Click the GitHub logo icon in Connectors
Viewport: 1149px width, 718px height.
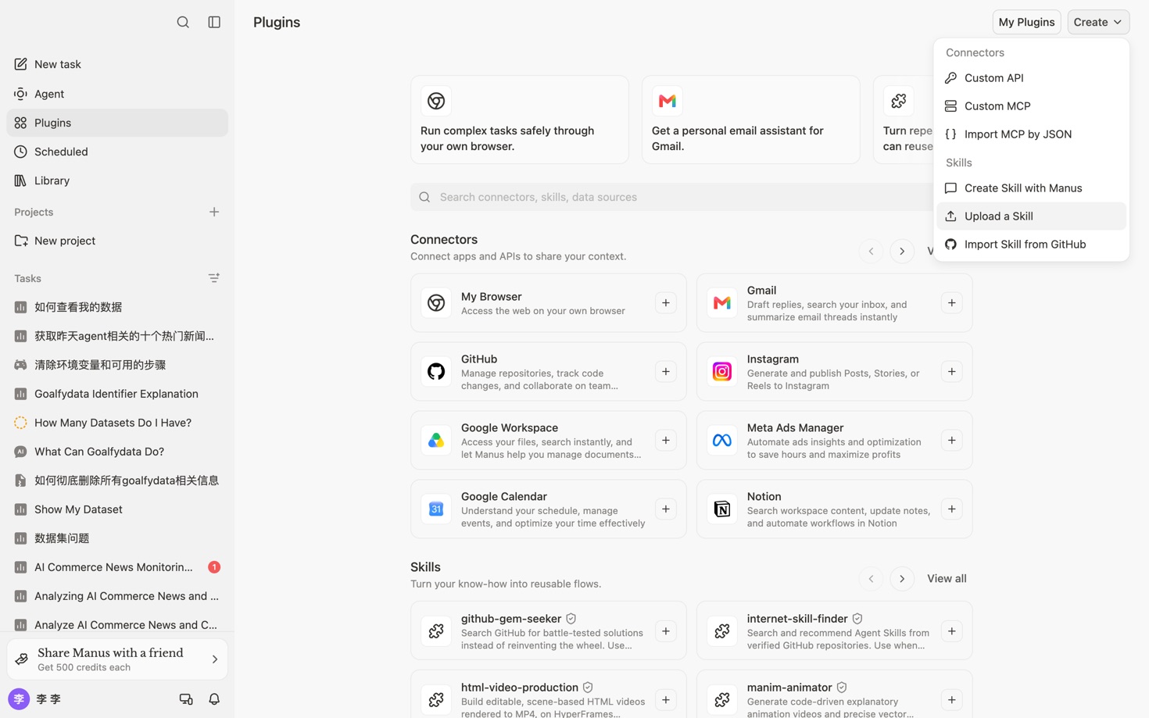[x=436, y=372]
